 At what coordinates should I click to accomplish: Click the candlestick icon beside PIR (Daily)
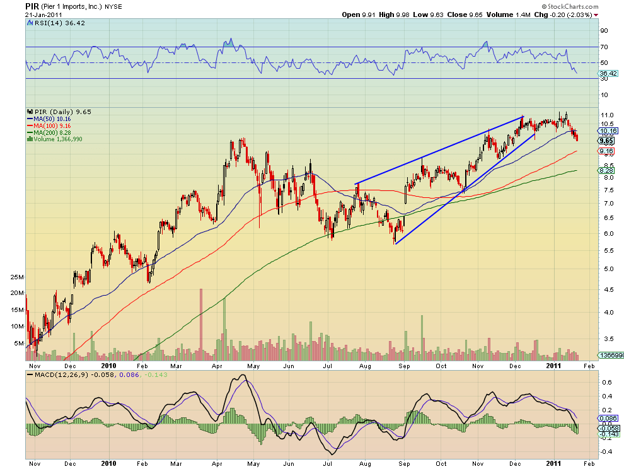click(30, 112)
